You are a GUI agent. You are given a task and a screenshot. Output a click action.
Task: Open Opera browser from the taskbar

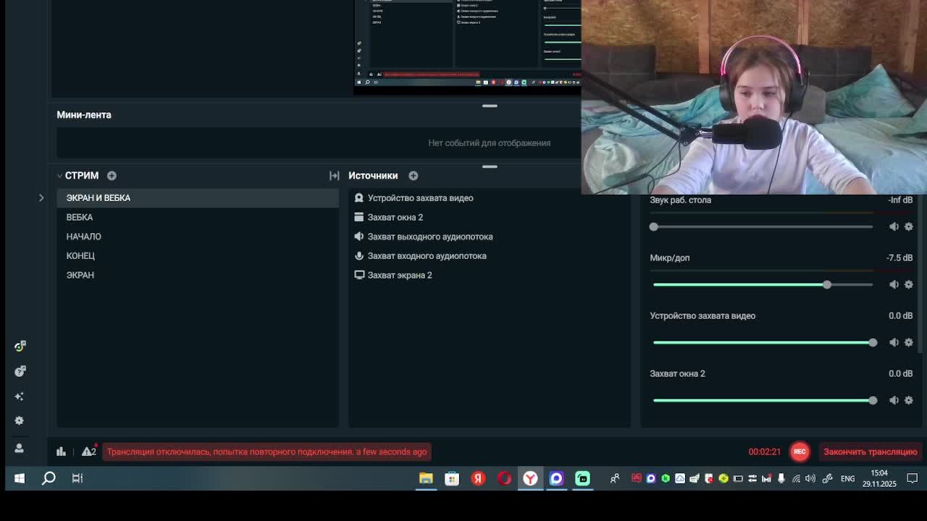(x=504, y=478)
